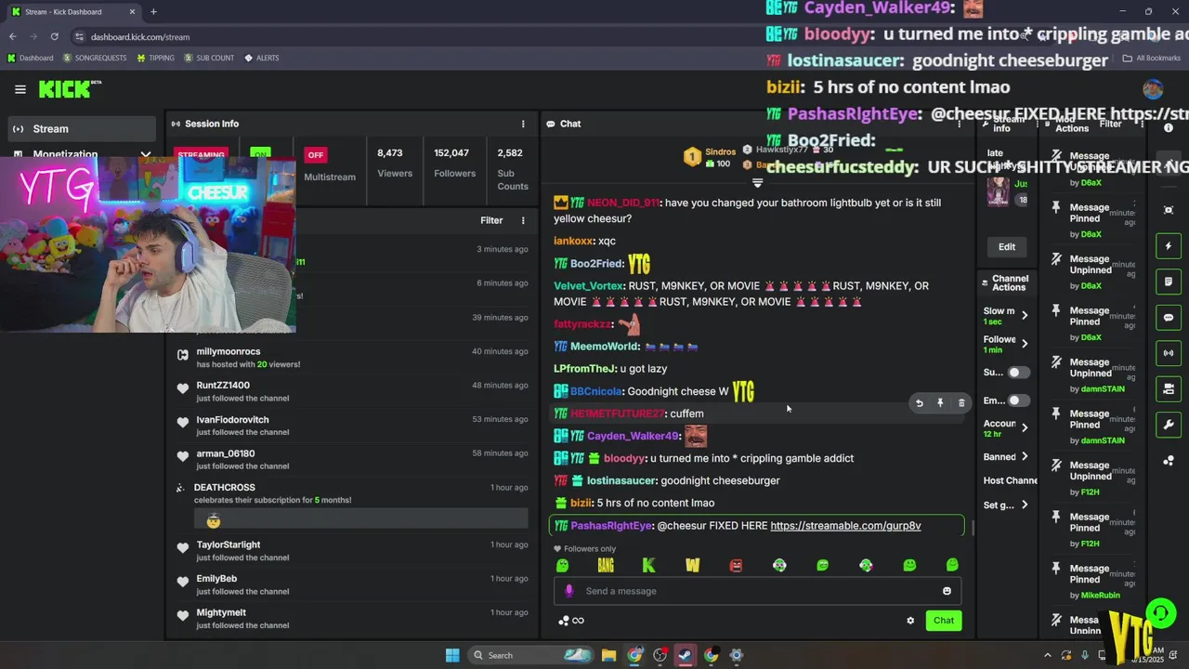Open activity feed Filter dropdown
1189x669 pixels.
[491, 220]
